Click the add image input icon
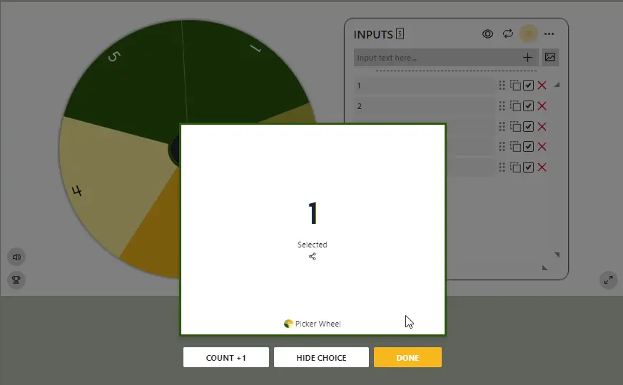The image size is (623, 385). [550, 58]
